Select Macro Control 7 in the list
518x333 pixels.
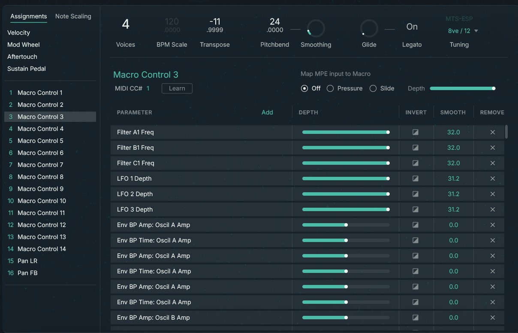[x=40, y=165]
